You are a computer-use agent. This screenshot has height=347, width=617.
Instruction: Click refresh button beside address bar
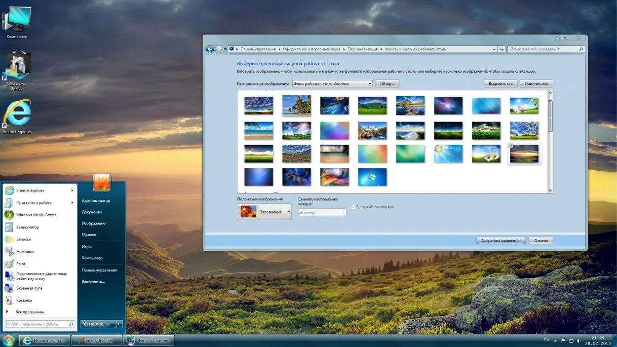(x=501, y=49)
